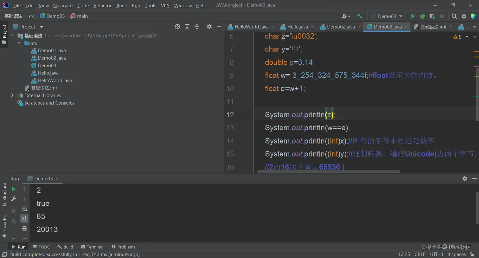Image resolution: width=479 pixels, height=258 pixels.
Task: Toggle soft-wrap in the Run console
Action: (x=24, y=209)
